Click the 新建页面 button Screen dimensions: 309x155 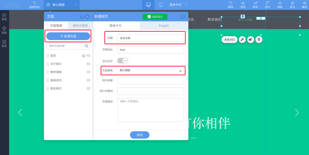68,36
